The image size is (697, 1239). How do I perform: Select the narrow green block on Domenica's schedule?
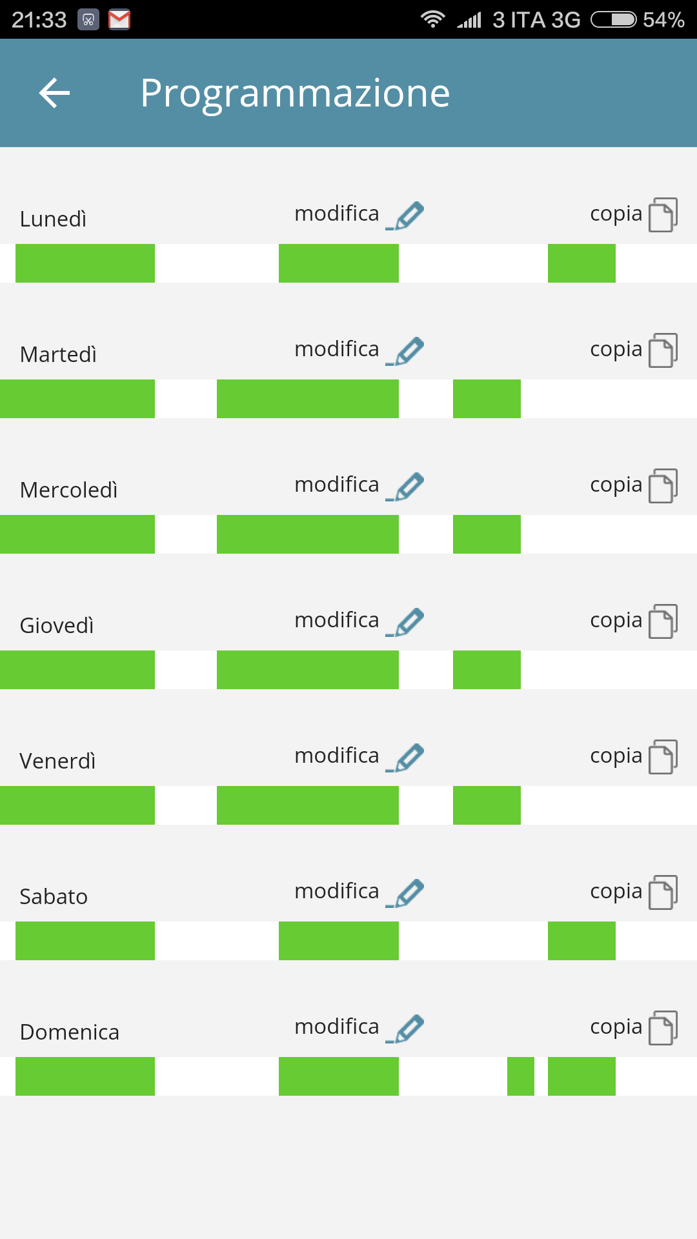coord(521,1076)
